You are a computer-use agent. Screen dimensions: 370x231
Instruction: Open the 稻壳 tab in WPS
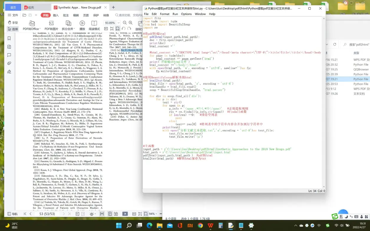(36, 7)
